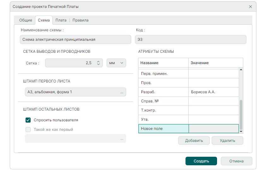Open the first sheet stamp selector
The image size is (265, 170).
pos(73,92)
